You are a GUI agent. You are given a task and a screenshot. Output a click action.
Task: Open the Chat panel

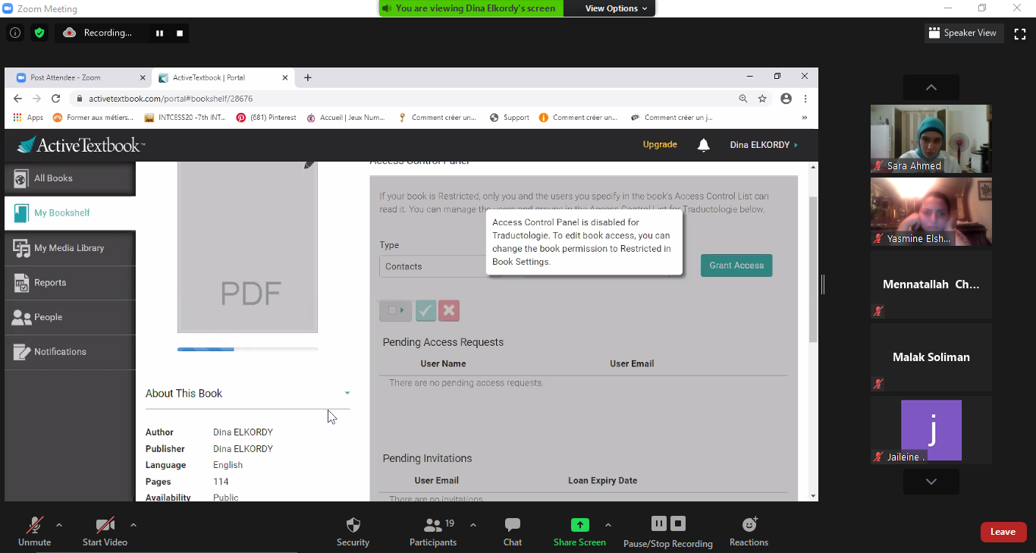click(513, 525)
